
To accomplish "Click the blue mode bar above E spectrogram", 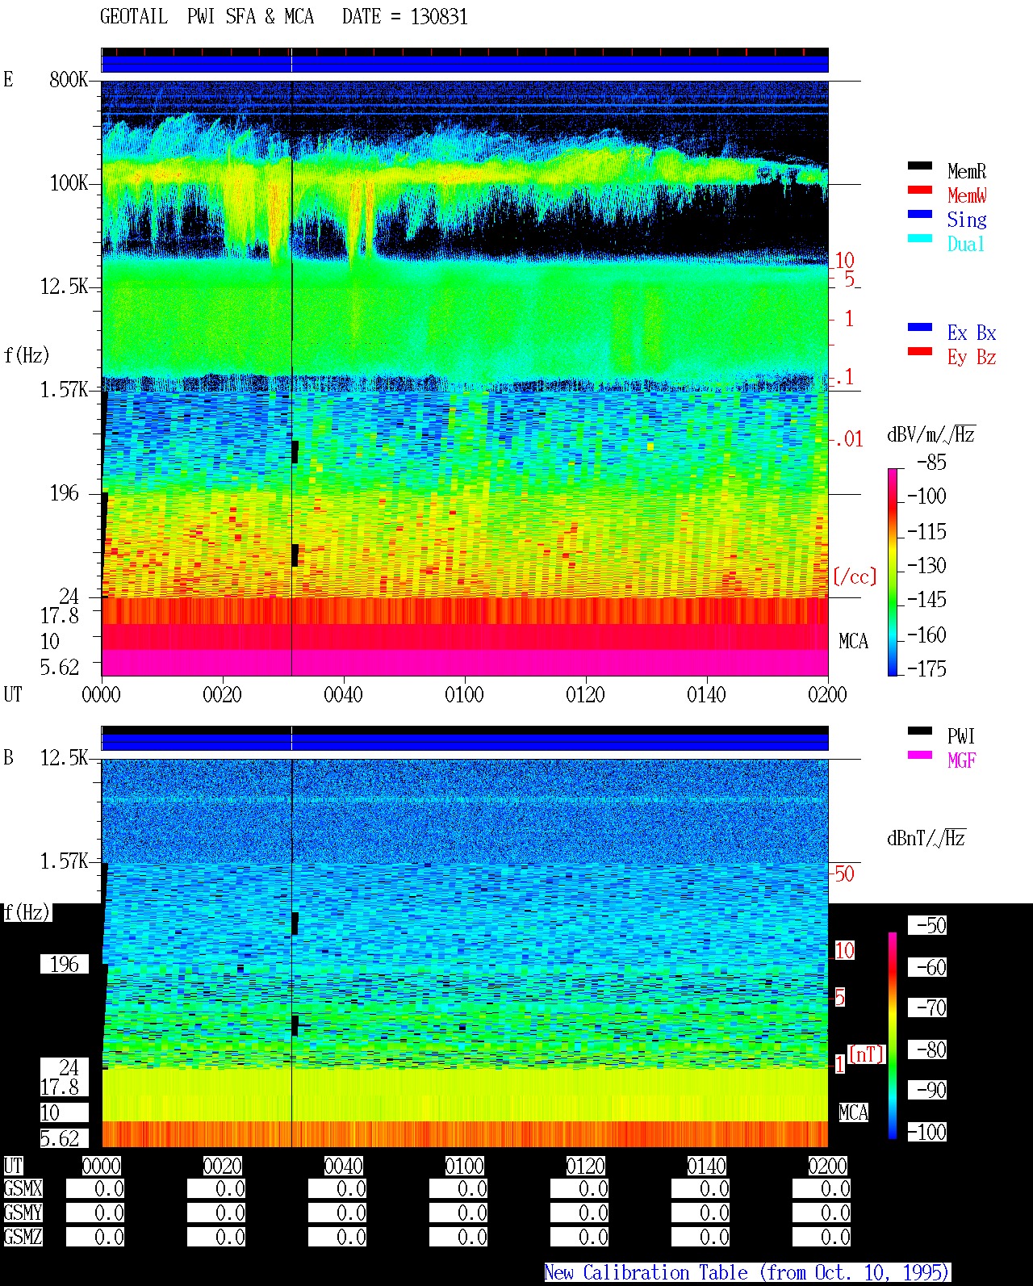I will tap(465, 63).
